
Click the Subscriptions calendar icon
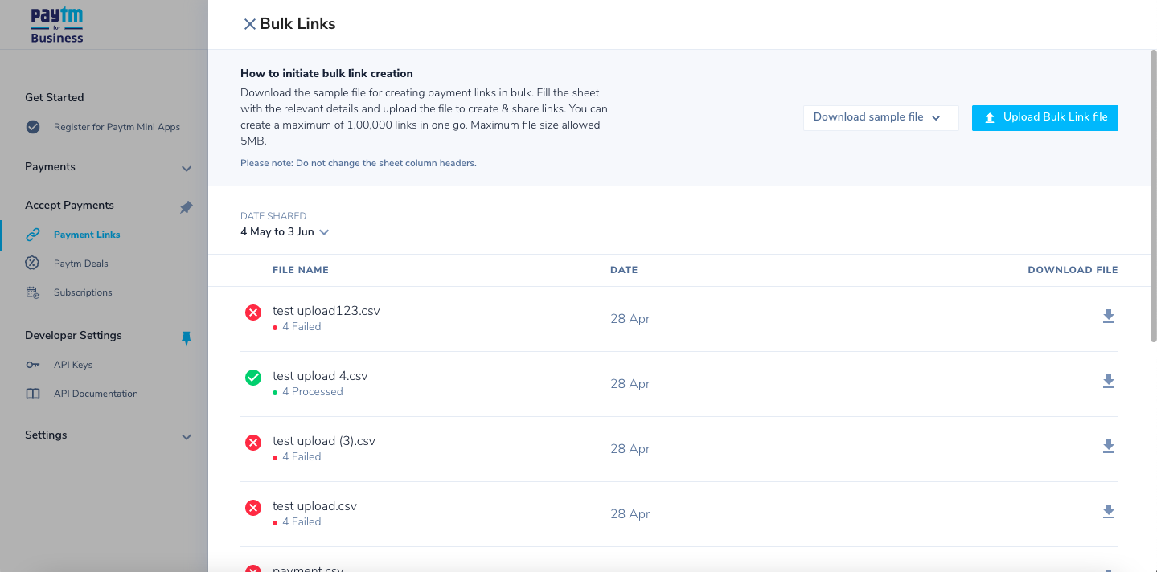(33, 292)
